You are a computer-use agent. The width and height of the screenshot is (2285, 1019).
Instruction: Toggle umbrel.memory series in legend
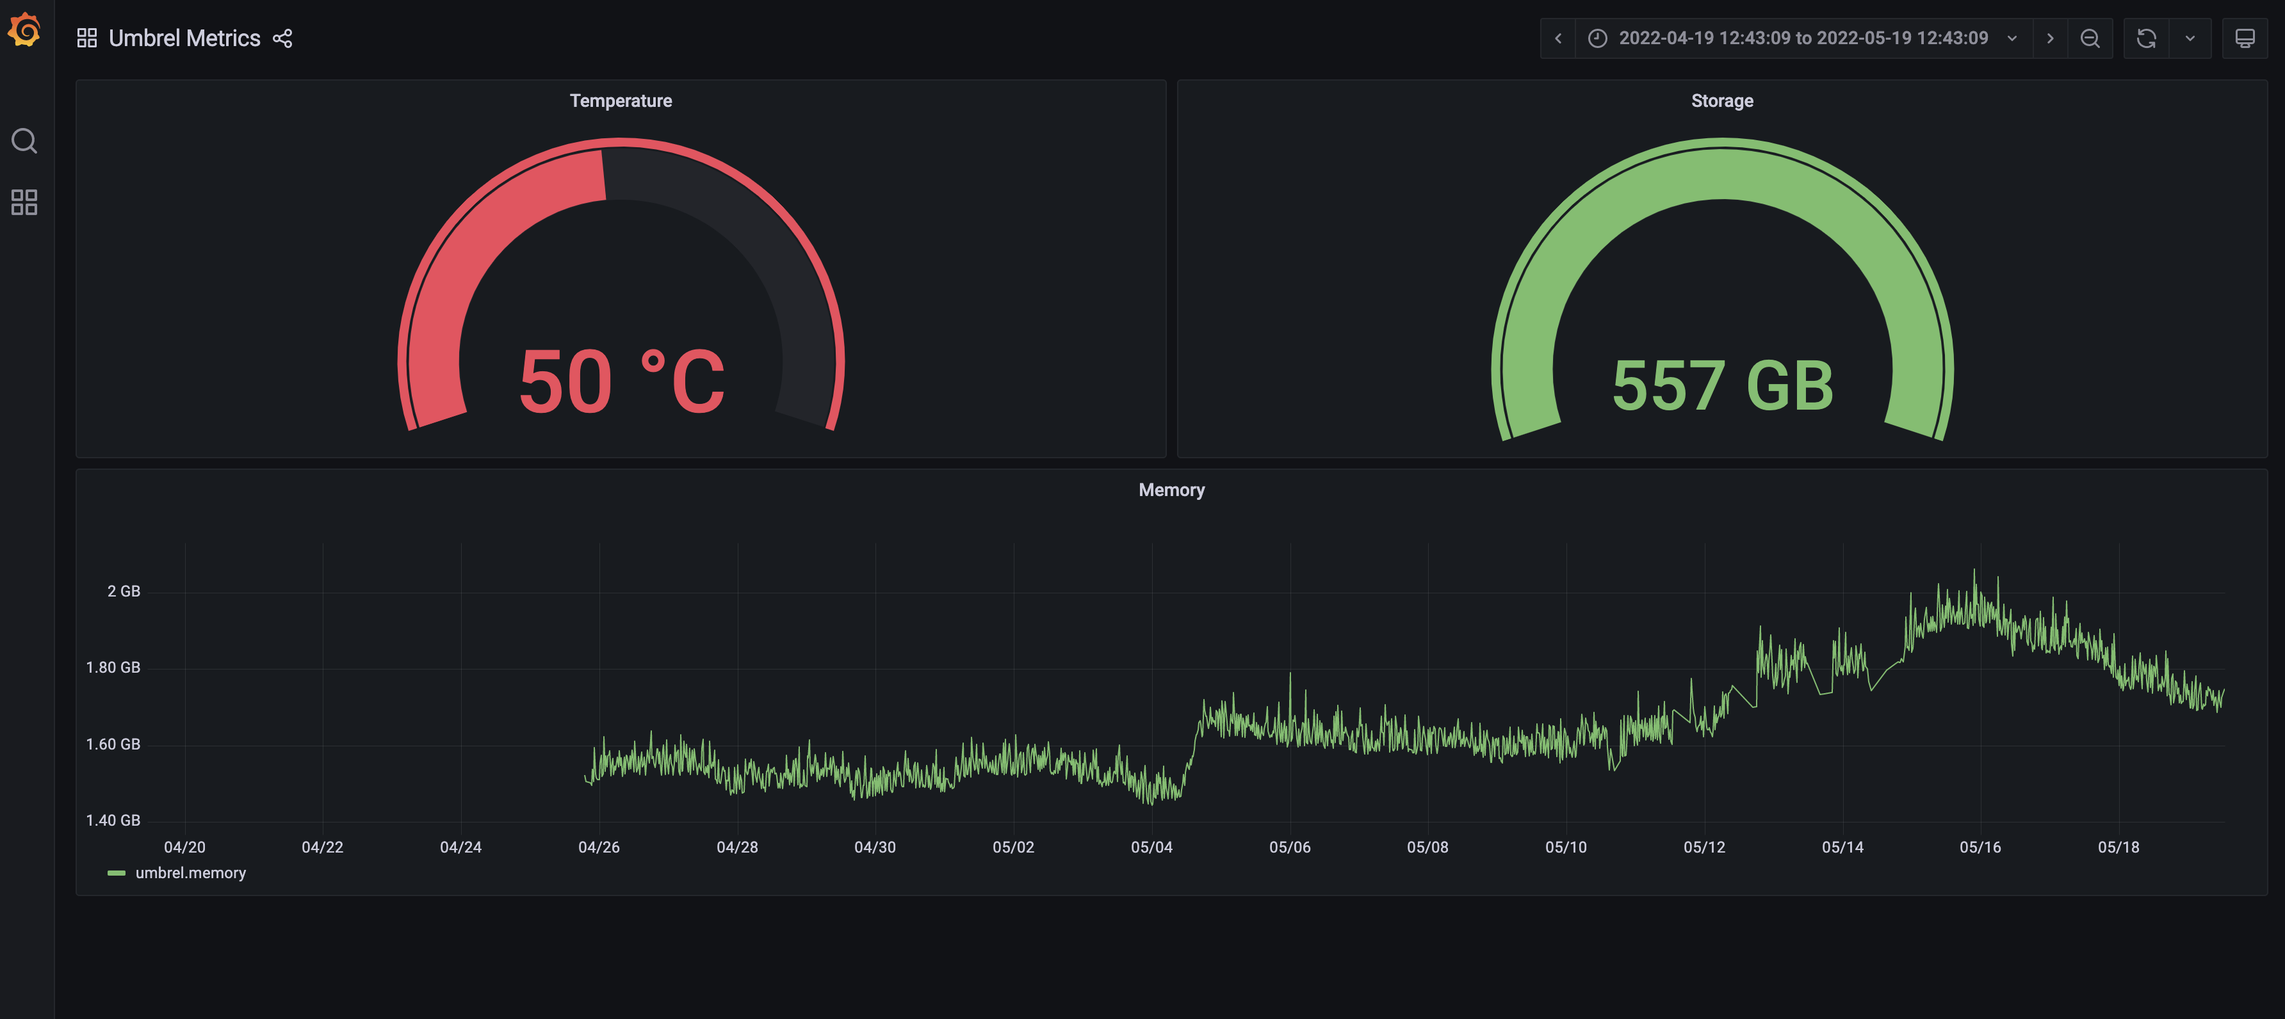coord(191,872)
